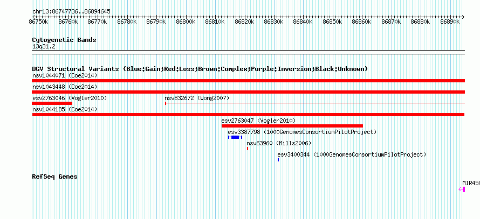Screen dimensions: 480x219
Task: Open the nsv63960 (Mills2006) label
Action: coord(279,143)
